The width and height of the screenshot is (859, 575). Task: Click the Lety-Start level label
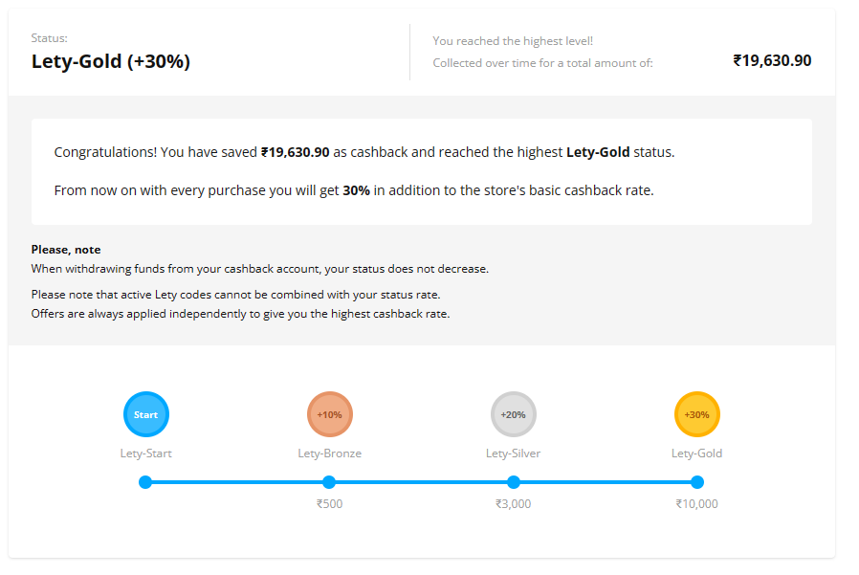(145, 453)
